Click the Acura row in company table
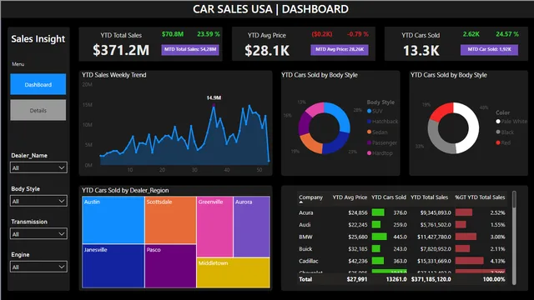The image size is (534, 300). (x=402, y=212)
